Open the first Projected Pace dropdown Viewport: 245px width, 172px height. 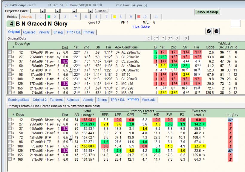tap(42, 11)
